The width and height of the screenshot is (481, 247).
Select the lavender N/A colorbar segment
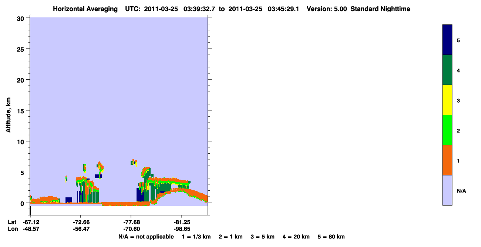tap(447, 190)
